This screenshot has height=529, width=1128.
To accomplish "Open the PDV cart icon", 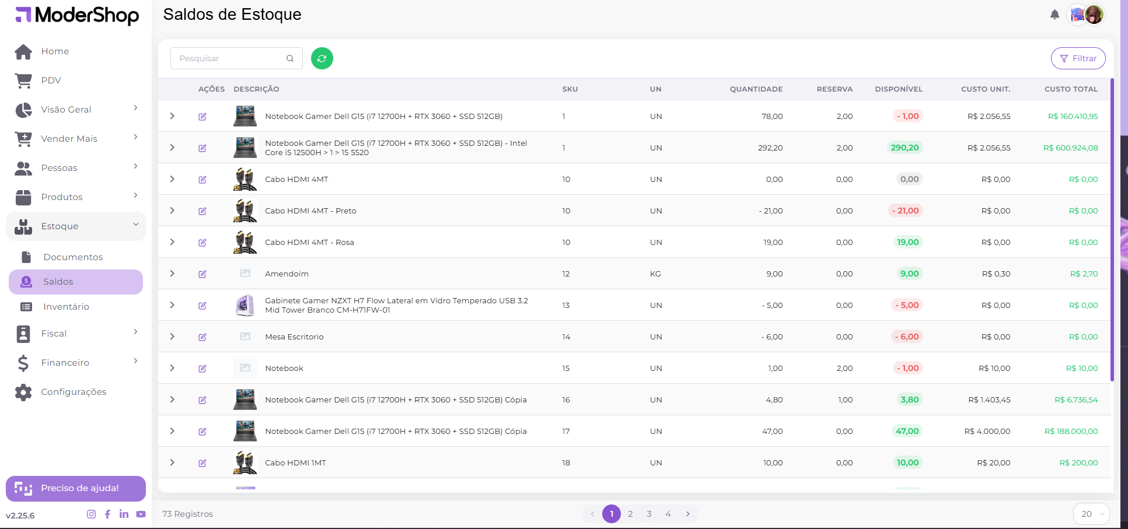I will [23, 80].
